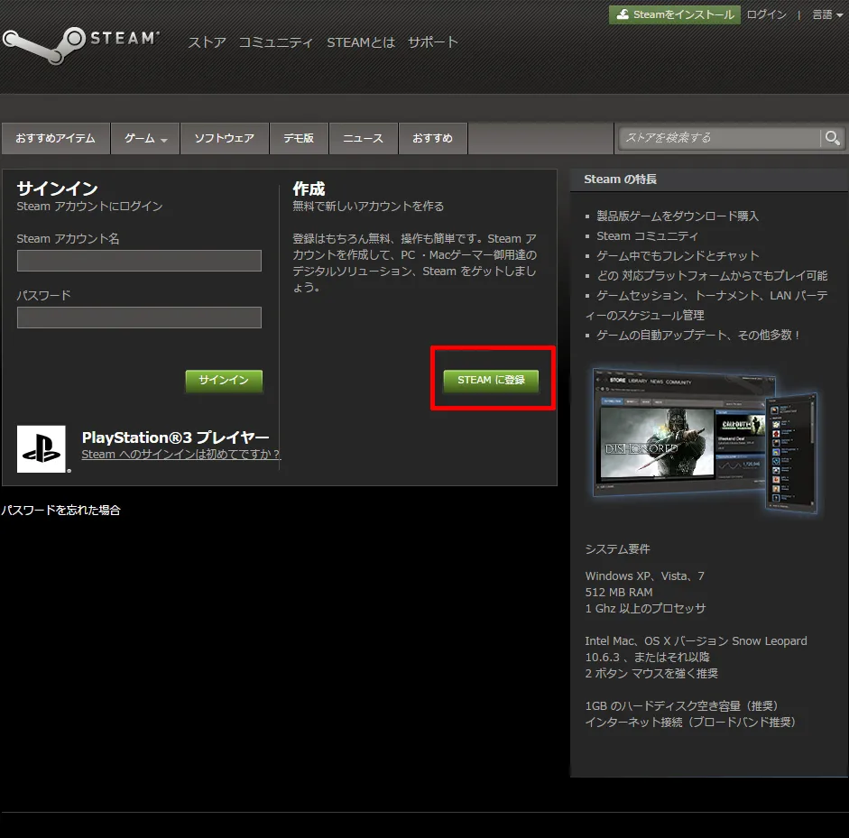Click the PlayStation logo icon
The width and height of the screenshot is (849, 838).
point(42,449)
